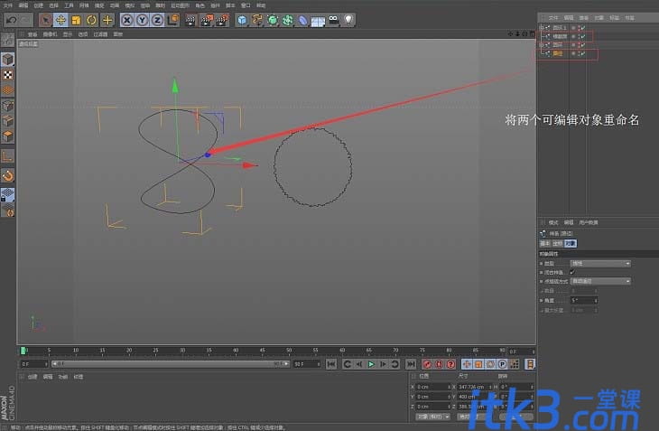This screenshot has width=659, height=431.
Task: Open 模式 menu in Attribute Manager
Action: tap(553, 222)
